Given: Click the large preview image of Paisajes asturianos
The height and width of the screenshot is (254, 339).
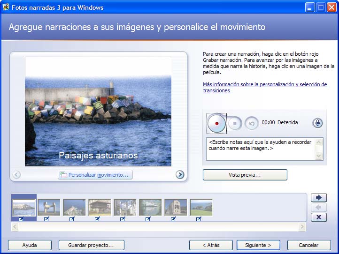Looking at the screenshot, I should pos(98,112).
